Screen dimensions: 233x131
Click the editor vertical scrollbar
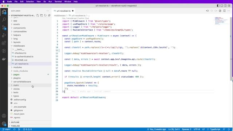(x=231, y=49)
